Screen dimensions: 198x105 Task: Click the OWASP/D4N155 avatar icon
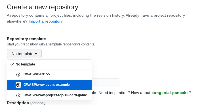18,75
